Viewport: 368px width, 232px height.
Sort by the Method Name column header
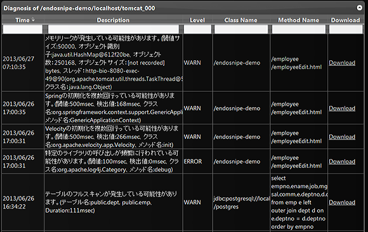299,20
